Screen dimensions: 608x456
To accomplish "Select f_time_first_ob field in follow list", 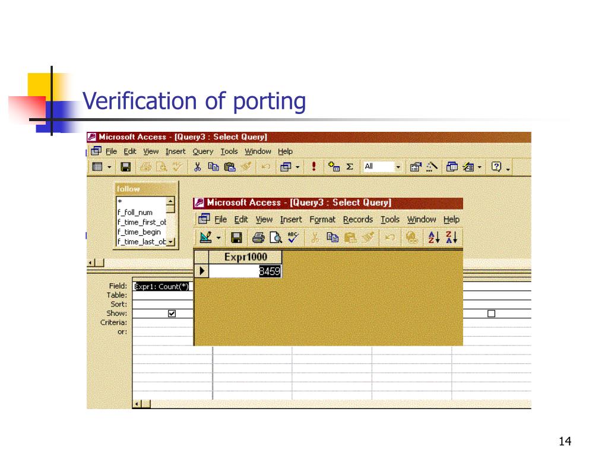I will tap(141, 222).
